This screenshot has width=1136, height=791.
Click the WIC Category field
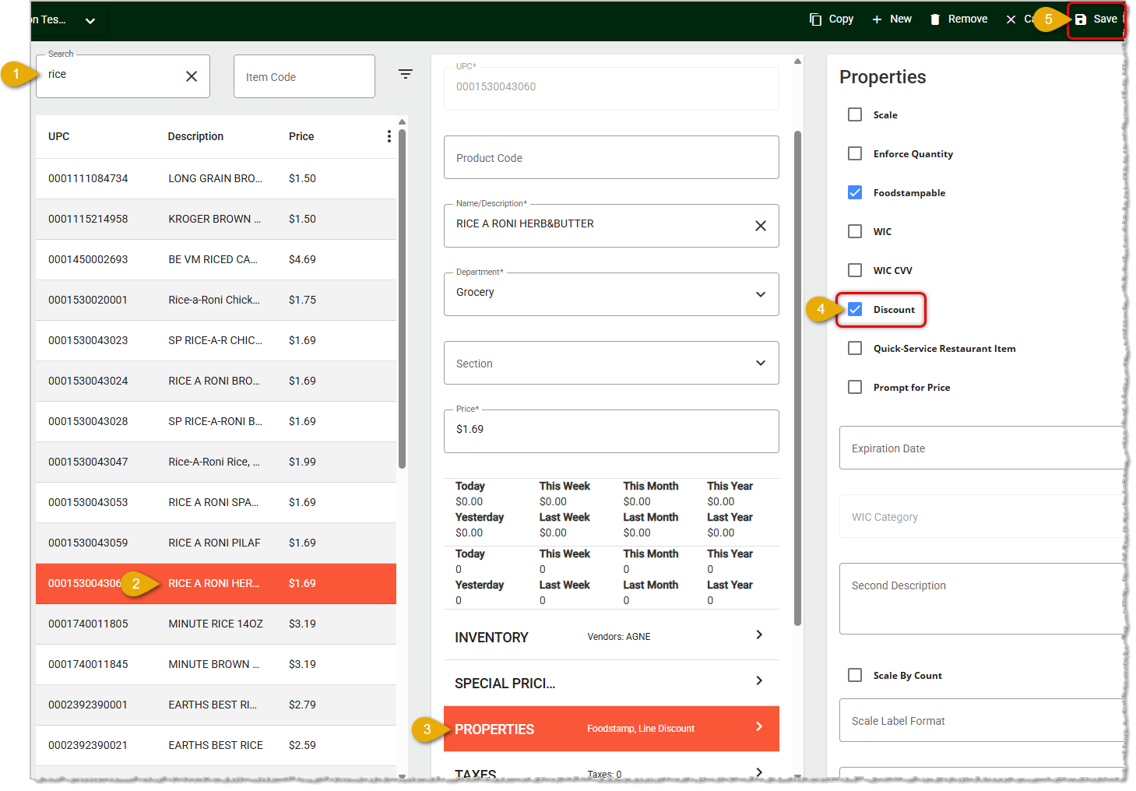point(981,516)
